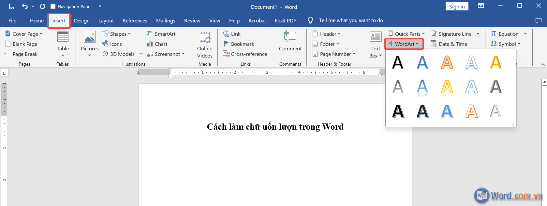Click the Sign in button
Image resolution: width=547 pixels, height=206 pixels.
coord(457,6)
